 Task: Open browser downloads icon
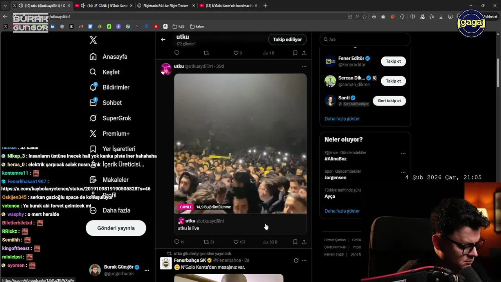click(441, 16)
